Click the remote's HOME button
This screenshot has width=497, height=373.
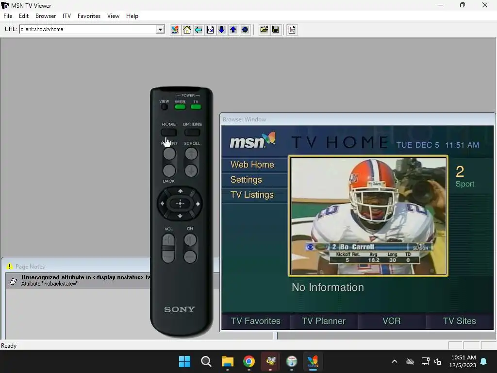(x=168, y=132)
